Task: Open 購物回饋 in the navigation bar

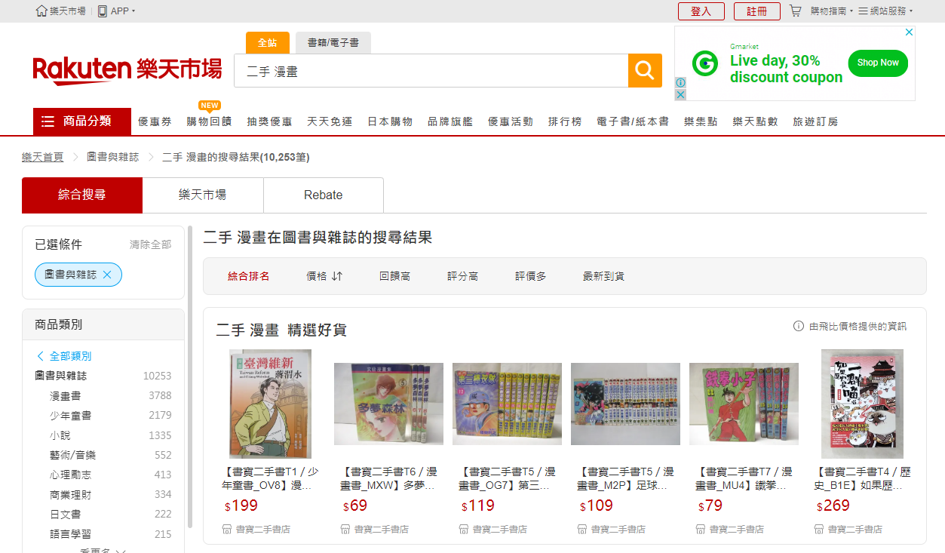Action: (209, 121)
